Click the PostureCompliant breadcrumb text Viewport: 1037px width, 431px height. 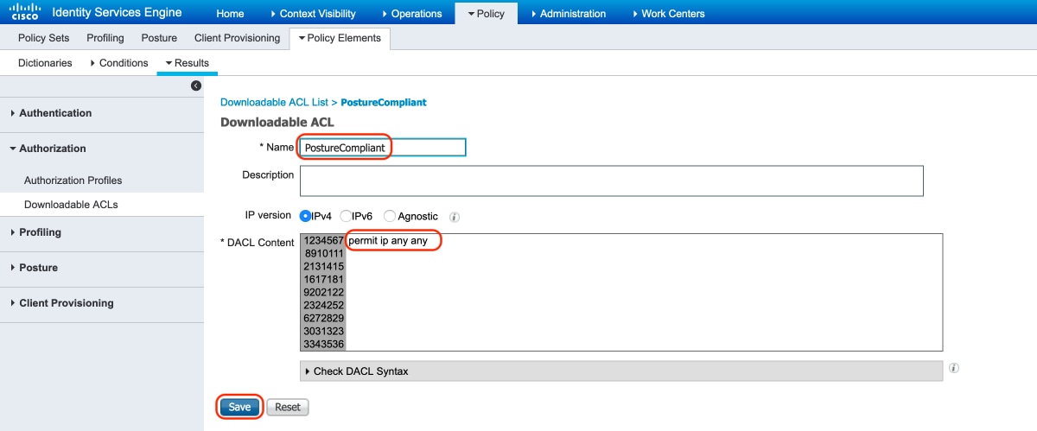click(384, 102)
